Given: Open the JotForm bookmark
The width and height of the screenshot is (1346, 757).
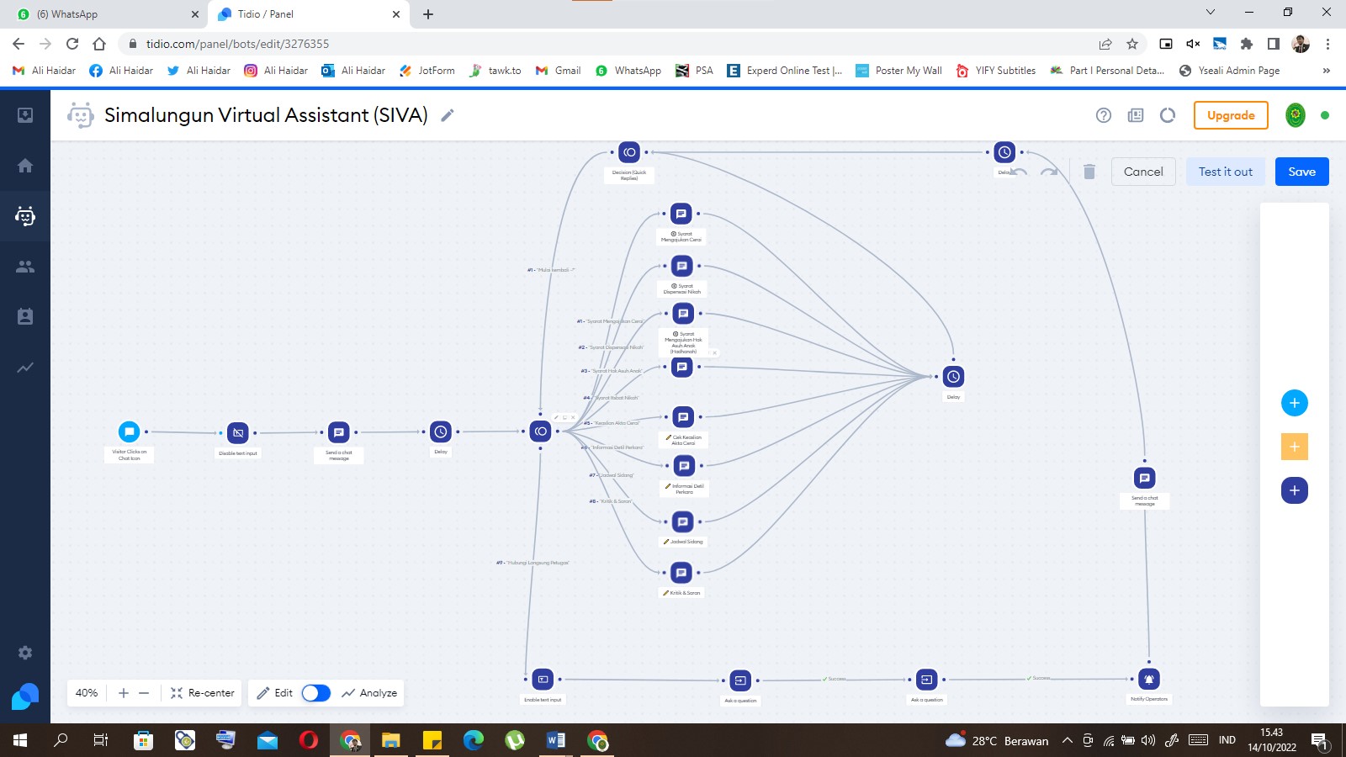Looking at the screenshot, I should [x=427, y=71].
